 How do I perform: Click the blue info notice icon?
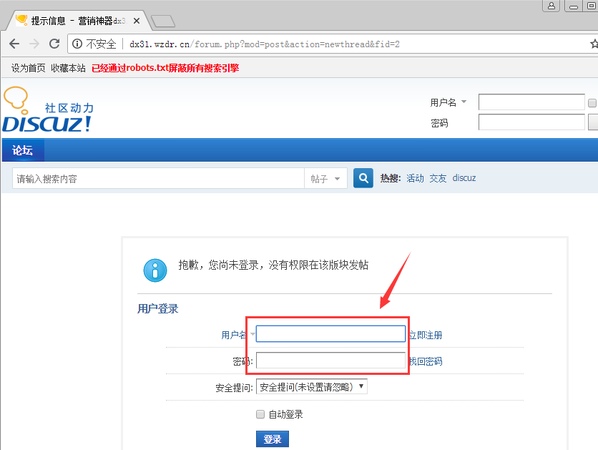point(155,269)
